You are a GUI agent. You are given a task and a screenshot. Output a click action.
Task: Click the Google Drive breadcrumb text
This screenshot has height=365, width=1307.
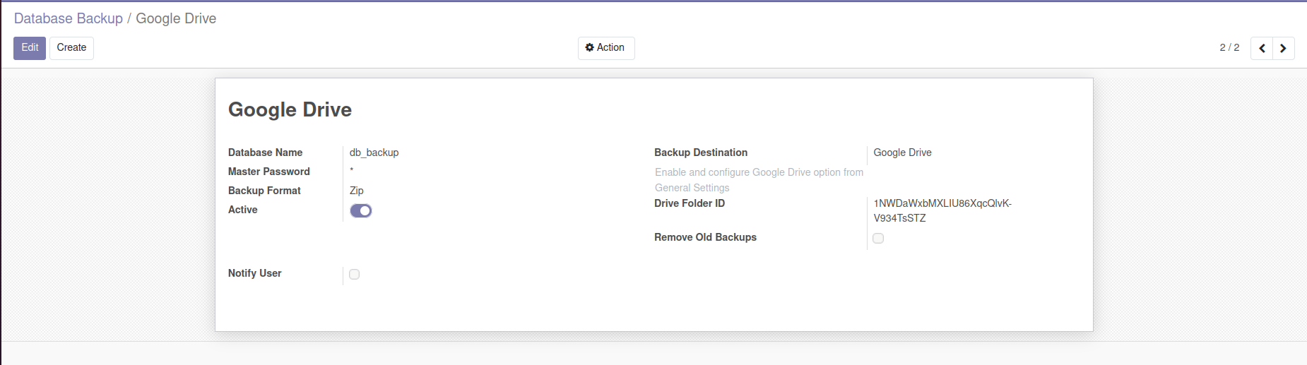click(176, 18)
